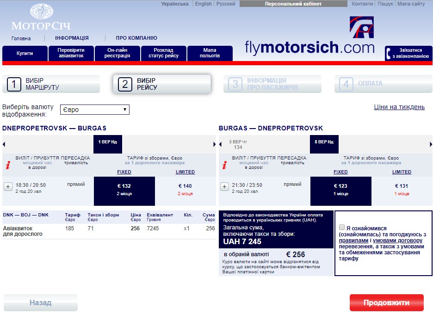Choose the € 131 LIMITED return fare

pyautogui.click(x=402, y=191)
